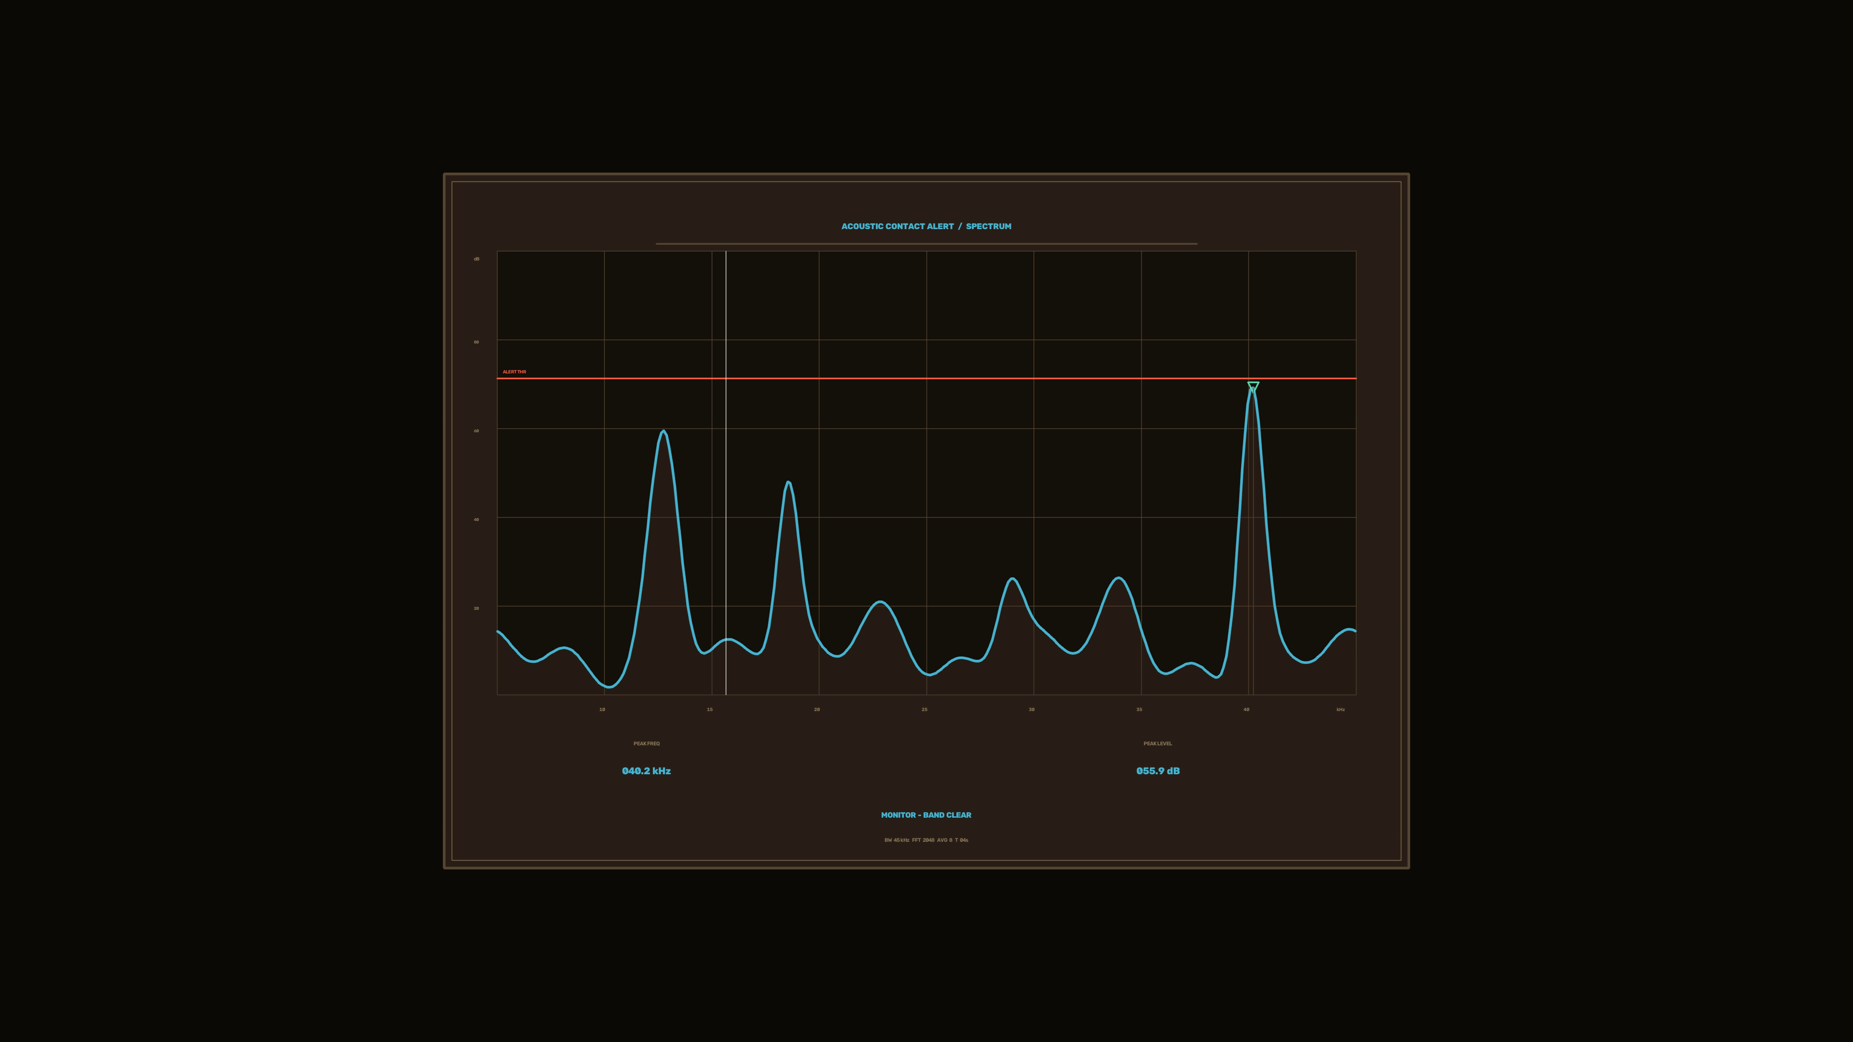
Task: Click the "PEAK LEVEL" label
Action: tap(1158, 743)
